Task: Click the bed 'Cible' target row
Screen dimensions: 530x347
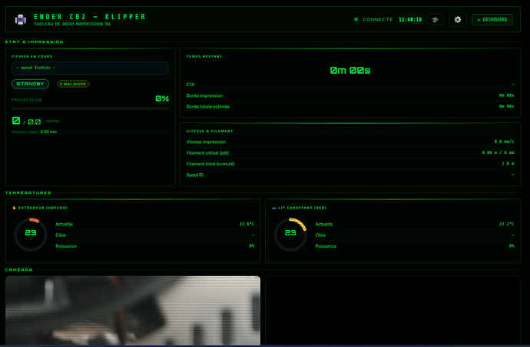Action: (x=415, y=235)
